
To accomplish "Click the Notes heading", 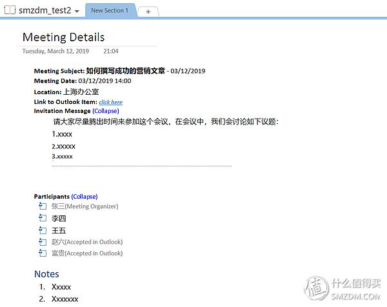I will coord(46,274).
